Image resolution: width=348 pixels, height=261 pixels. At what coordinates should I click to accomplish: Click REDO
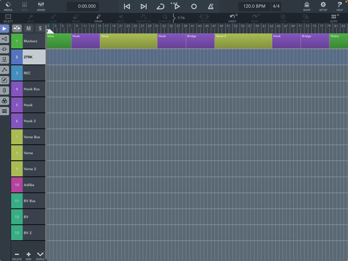255,18
